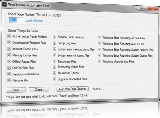Open the Load Settings link
160x118 pixels.
pos(34,21)
